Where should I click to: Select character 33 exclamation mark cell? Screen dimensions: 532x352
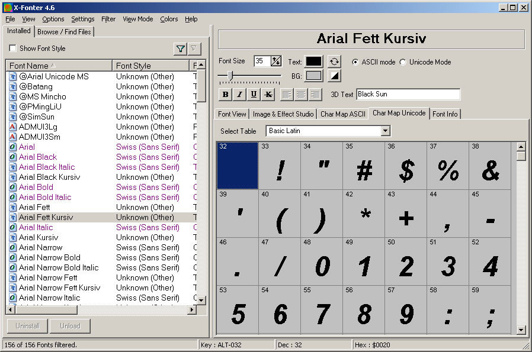pyautogui.click(x=280, y=166)
